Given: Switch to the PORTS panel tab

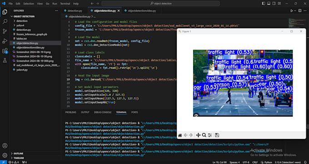Looking at the screenshot, I should coord(135,112).
